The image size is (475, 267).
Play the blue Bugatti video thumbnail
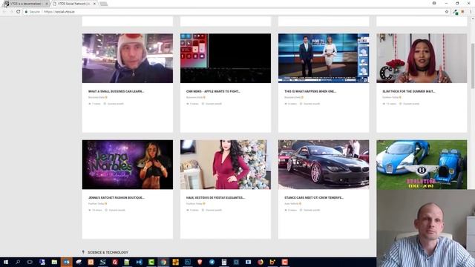[x=422, y=165]
